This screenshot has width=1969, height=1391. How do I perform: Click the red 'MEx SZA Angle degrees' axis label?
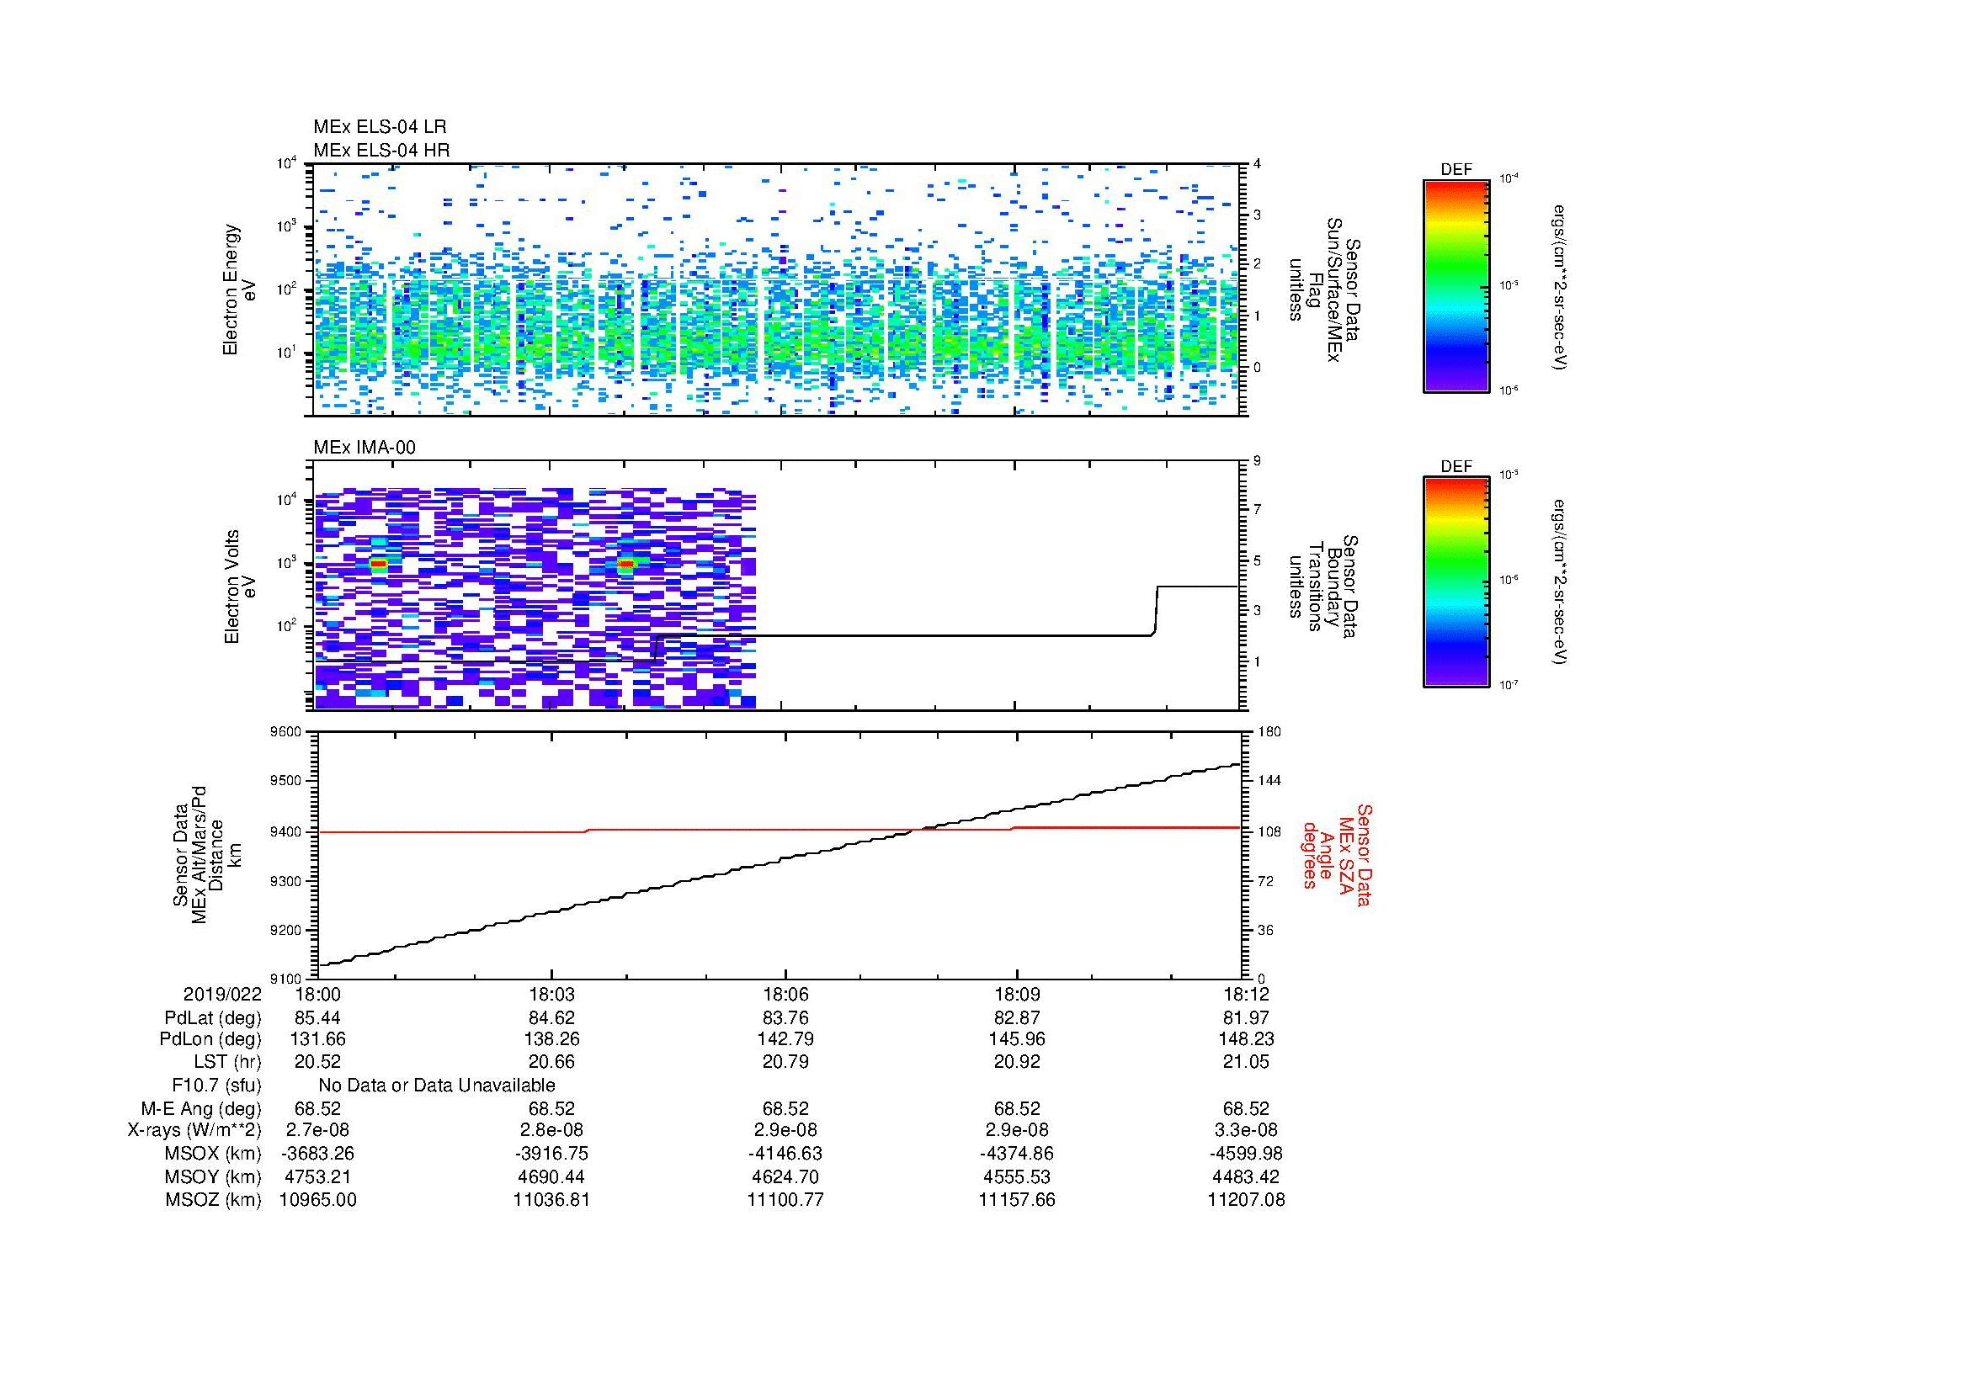pyautogui.click(x=1336, y=854)
